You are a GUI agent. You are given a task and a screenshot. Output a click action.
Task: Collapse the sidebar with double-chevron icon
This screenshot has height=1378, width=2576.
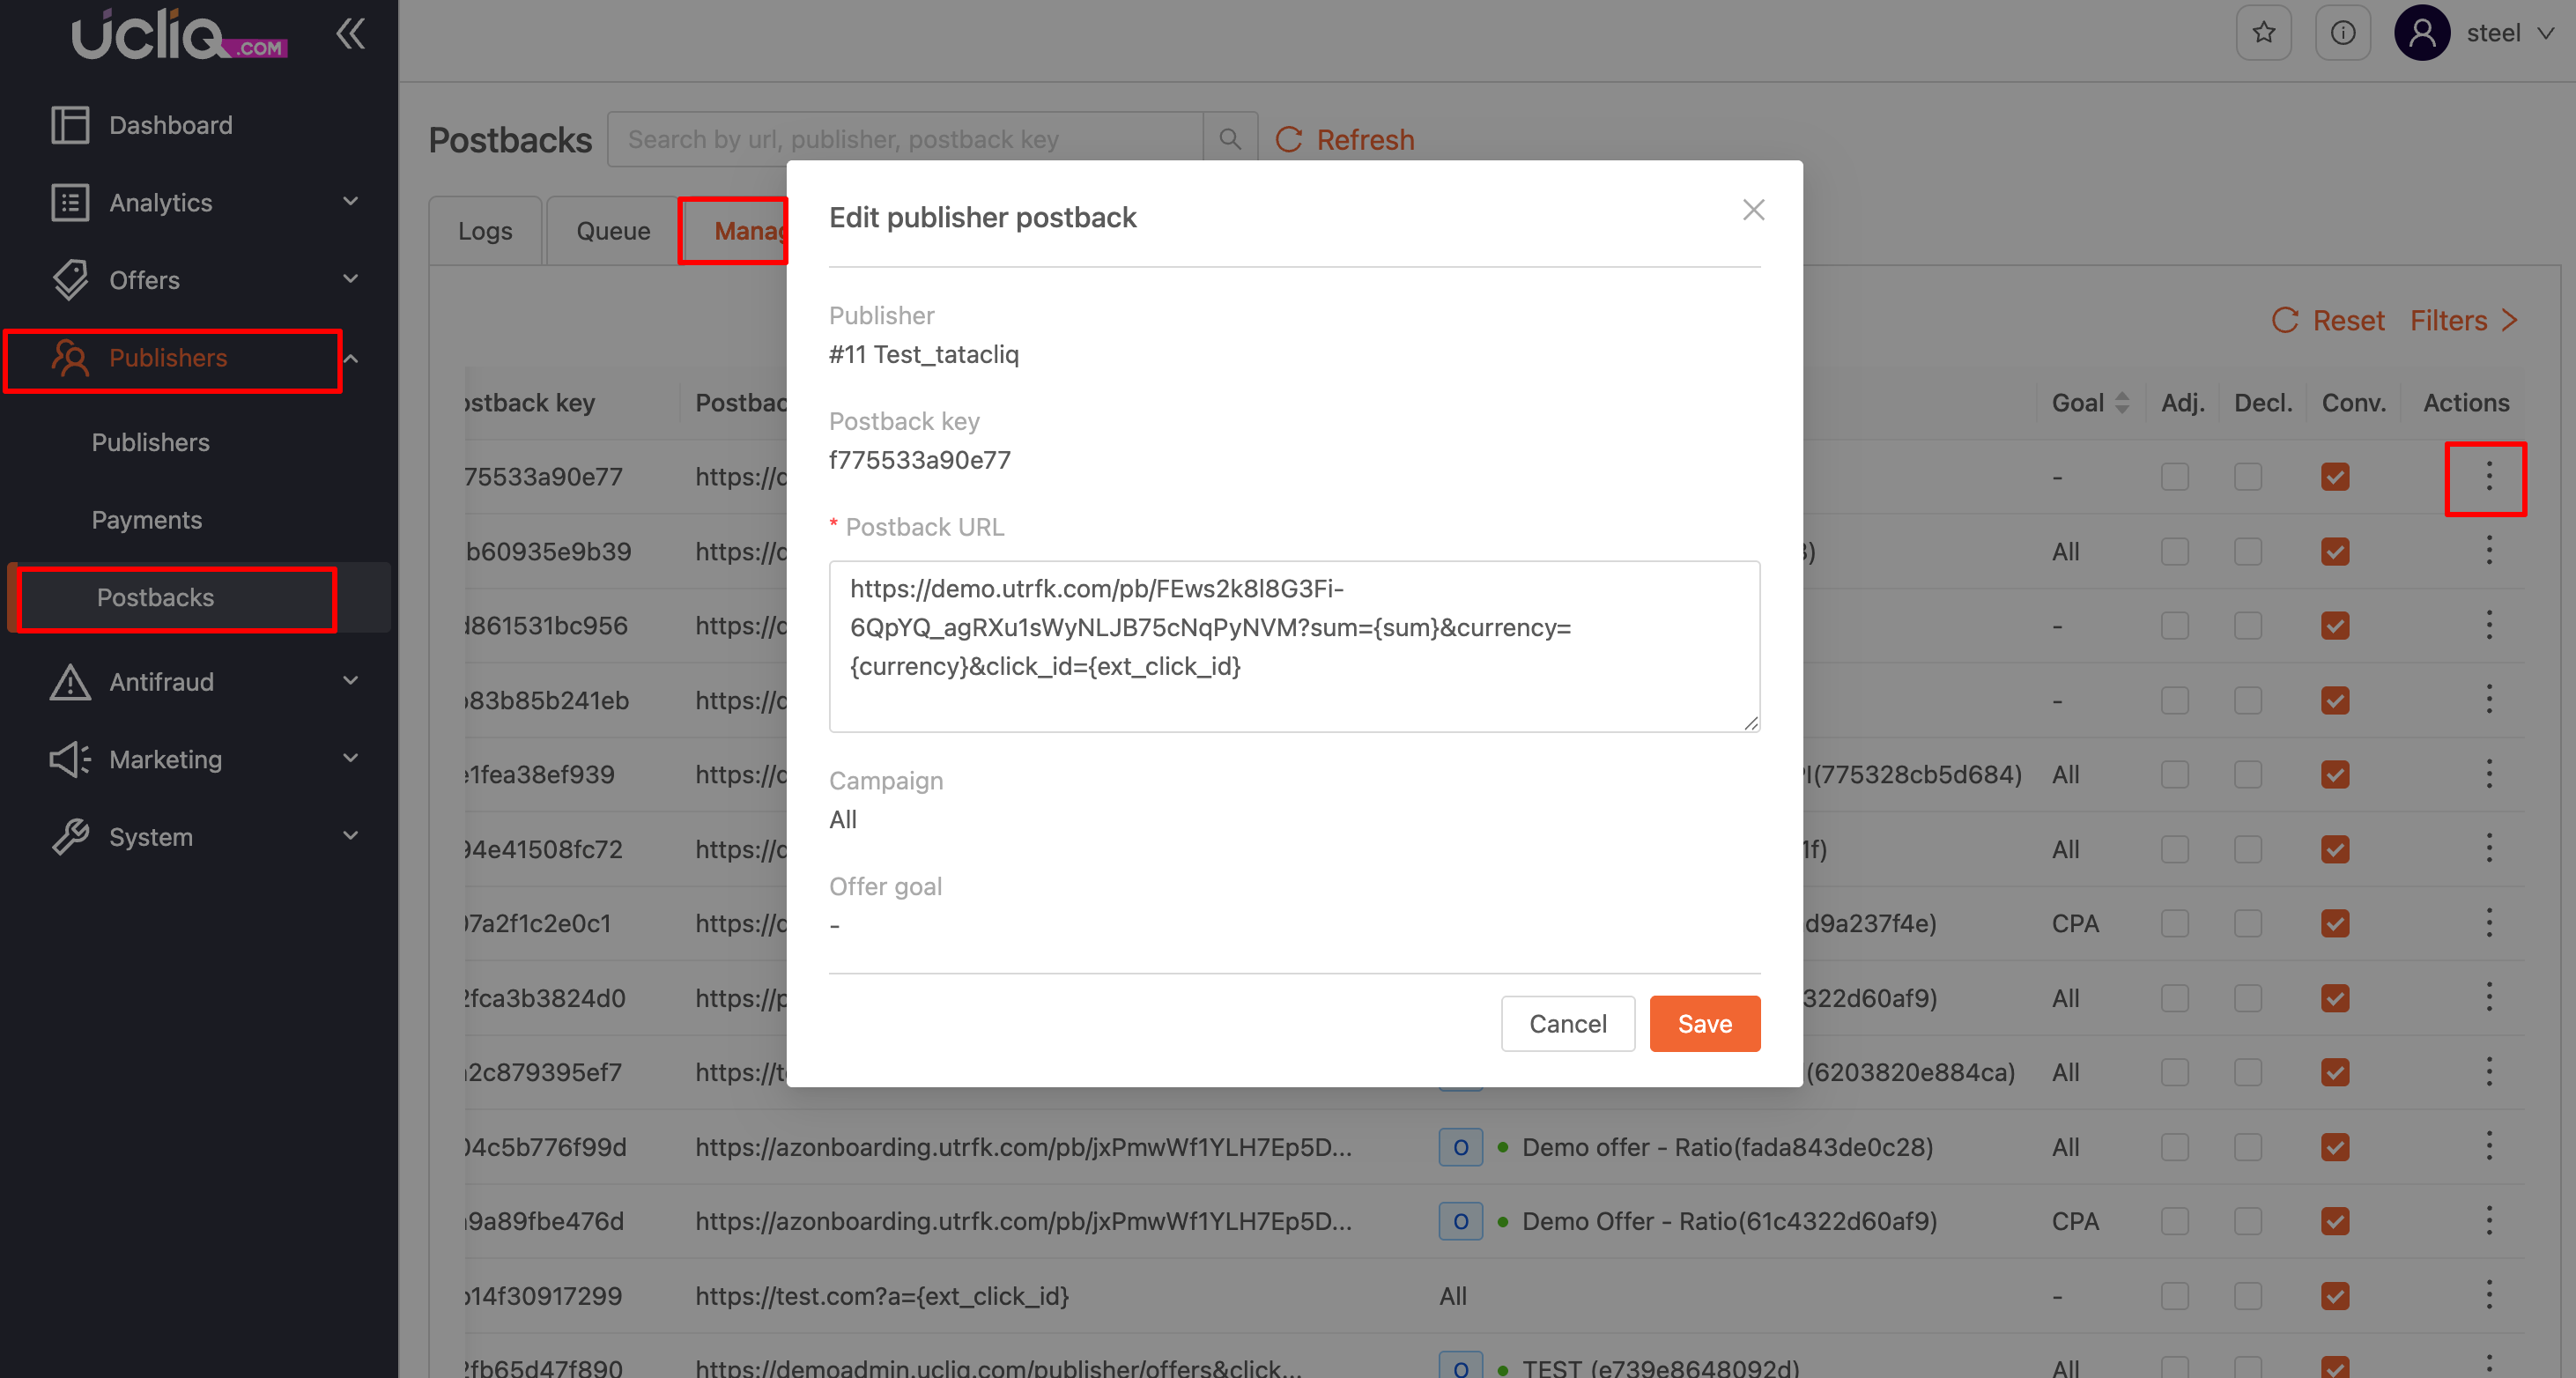coord(350,34)
